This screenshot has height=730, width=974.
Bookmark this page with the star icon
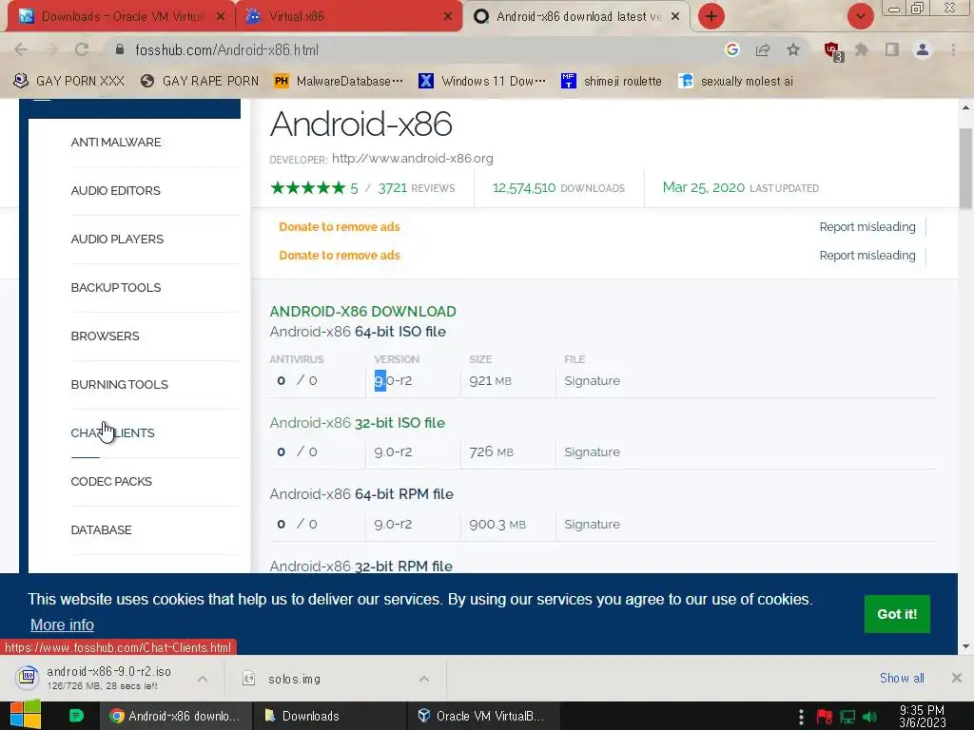(793, 49)
